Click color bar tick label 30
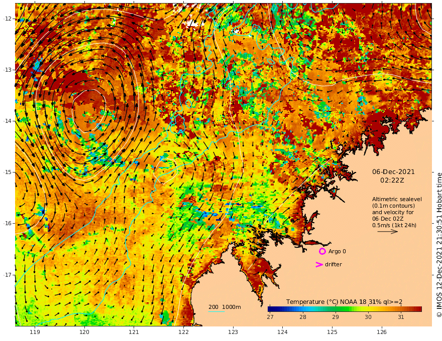Viewport: 442px width, 341px height. coord(368,317)
